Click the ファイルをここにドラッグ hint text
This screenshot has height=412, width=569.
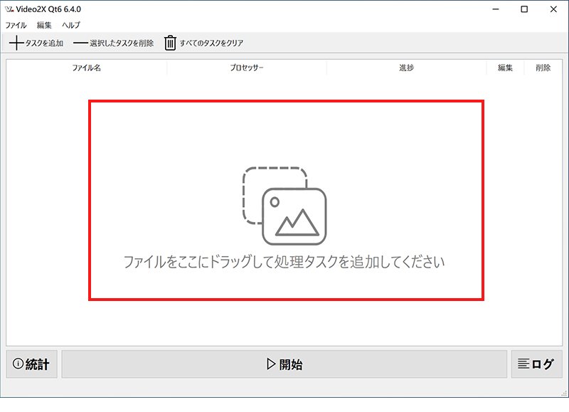284,262
